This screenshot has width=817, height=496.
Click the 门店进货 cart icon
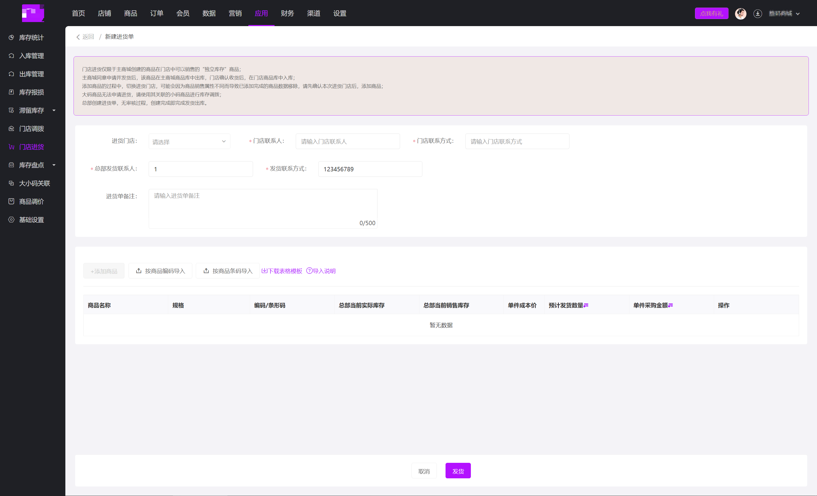point(11,147)
